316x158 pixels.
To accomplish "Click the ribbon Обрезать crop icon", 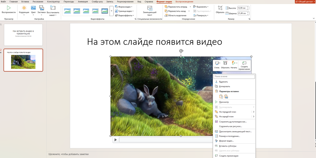I will [x=220, y=8].
